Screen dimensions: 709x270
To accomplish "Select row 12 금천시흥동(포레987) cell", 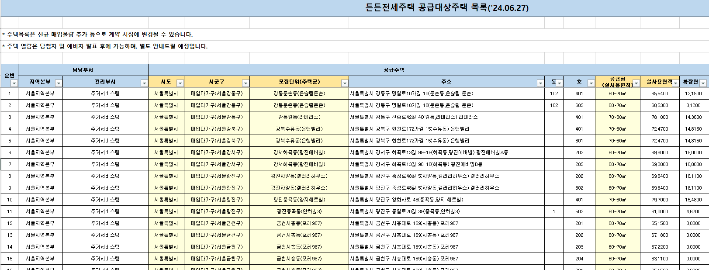I will coord(299,223).
